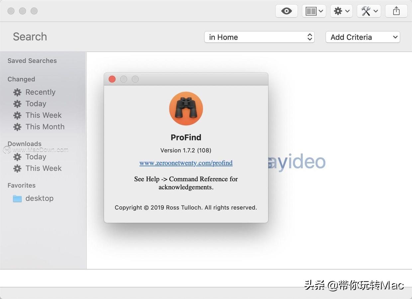Open the Add Criteria dropdown
412x299 pixels.
[363, 37]
